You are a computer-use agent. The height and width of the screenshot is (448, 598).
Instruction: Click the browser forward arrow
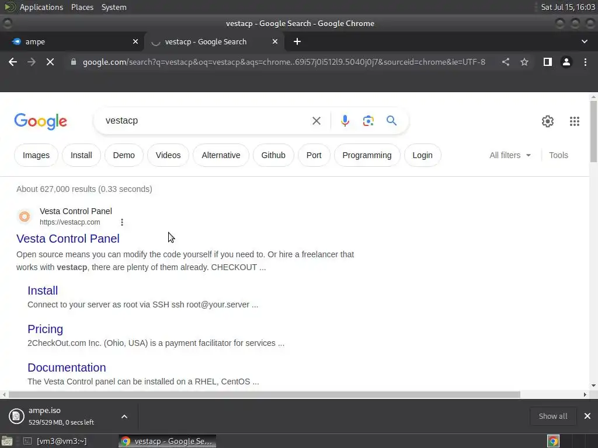coord(32,62)
